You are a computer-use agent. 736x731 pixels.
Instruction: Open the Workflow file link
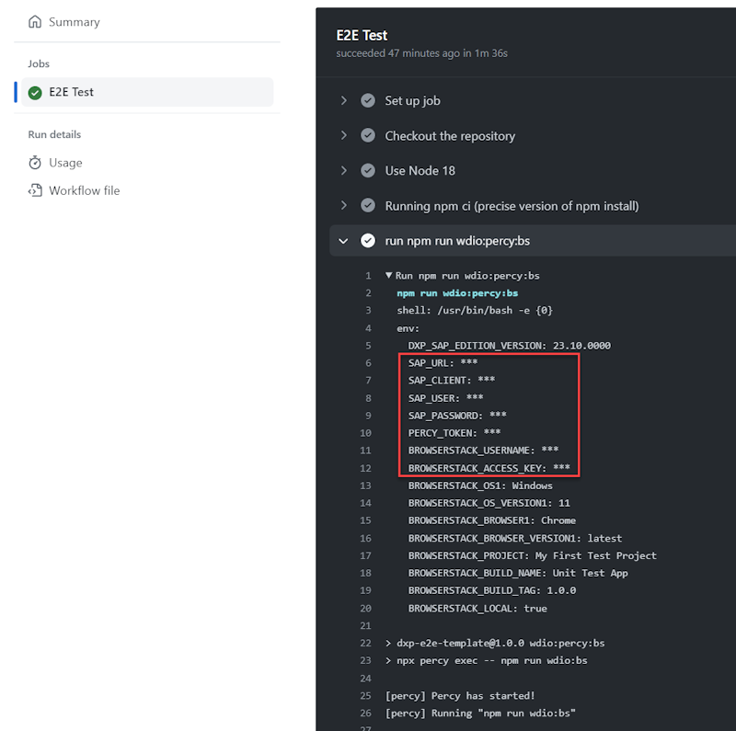pyautogui.click(x=86, y=190)
